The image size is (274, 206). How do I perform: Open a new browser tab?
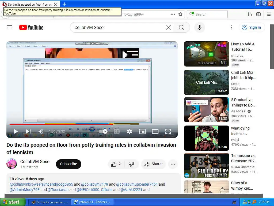tap(64, 4)
